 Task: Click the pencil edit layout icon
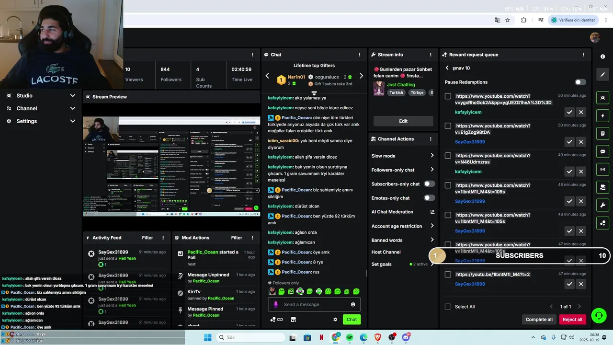[602, 74]
